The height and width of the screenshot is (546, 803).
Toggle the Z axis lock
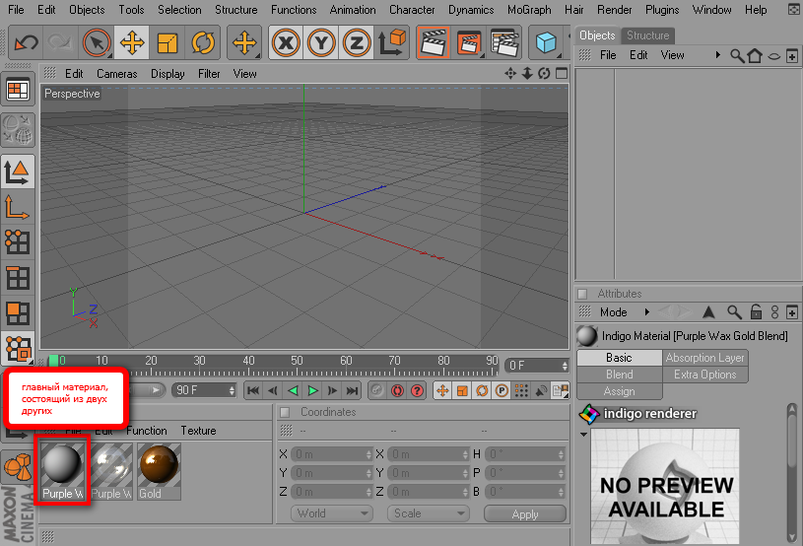point(357,43)
